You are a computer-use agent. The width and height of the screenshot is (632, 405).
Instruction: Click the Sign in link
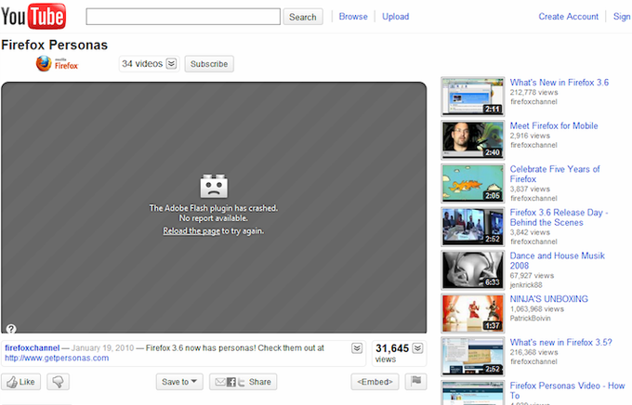click(623, 17)
